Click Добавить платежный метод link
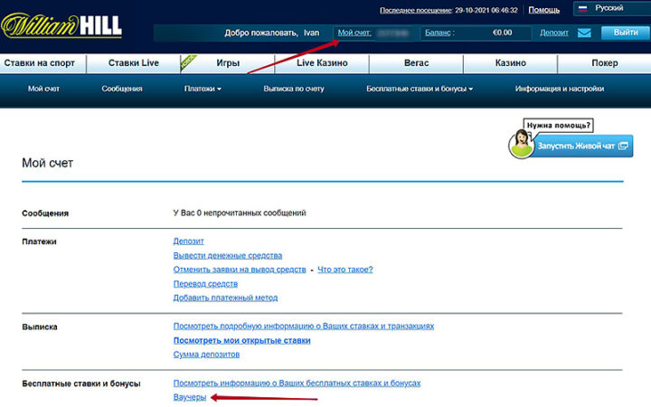Viewport: 651px width, 407px height. 225,298
